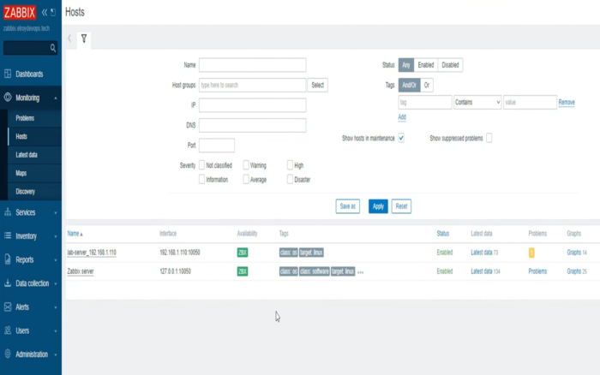Click the Reset filter button

401,206
